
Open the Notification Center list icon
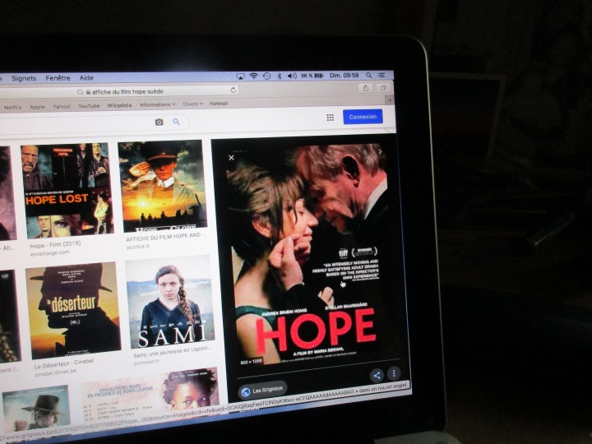pos(382,75)
